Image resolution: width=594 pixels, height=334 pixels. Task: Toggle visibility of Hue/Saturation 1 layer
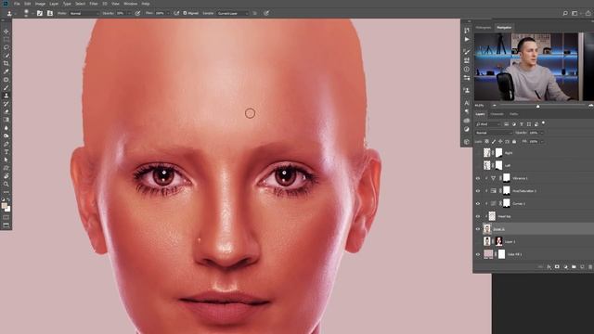(x=478, y=191)
